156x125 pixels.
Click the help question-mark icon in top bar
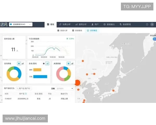pos(147,24)
